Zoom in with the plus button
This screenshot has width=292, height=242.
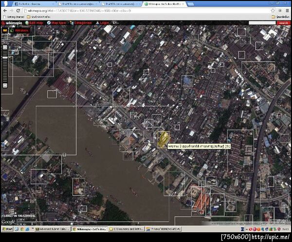5,48
